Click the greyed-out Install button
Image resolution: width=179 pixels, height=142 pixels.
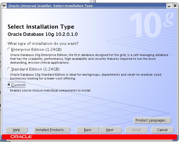(136, 130)
